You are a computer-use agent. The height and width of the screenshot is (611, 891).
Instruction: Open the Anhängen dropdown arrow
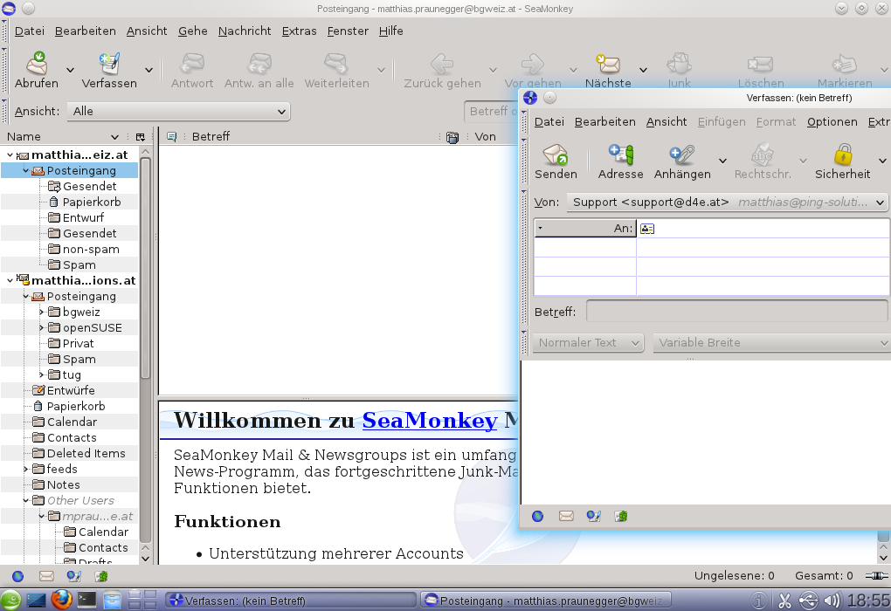[x=722, y=161]
